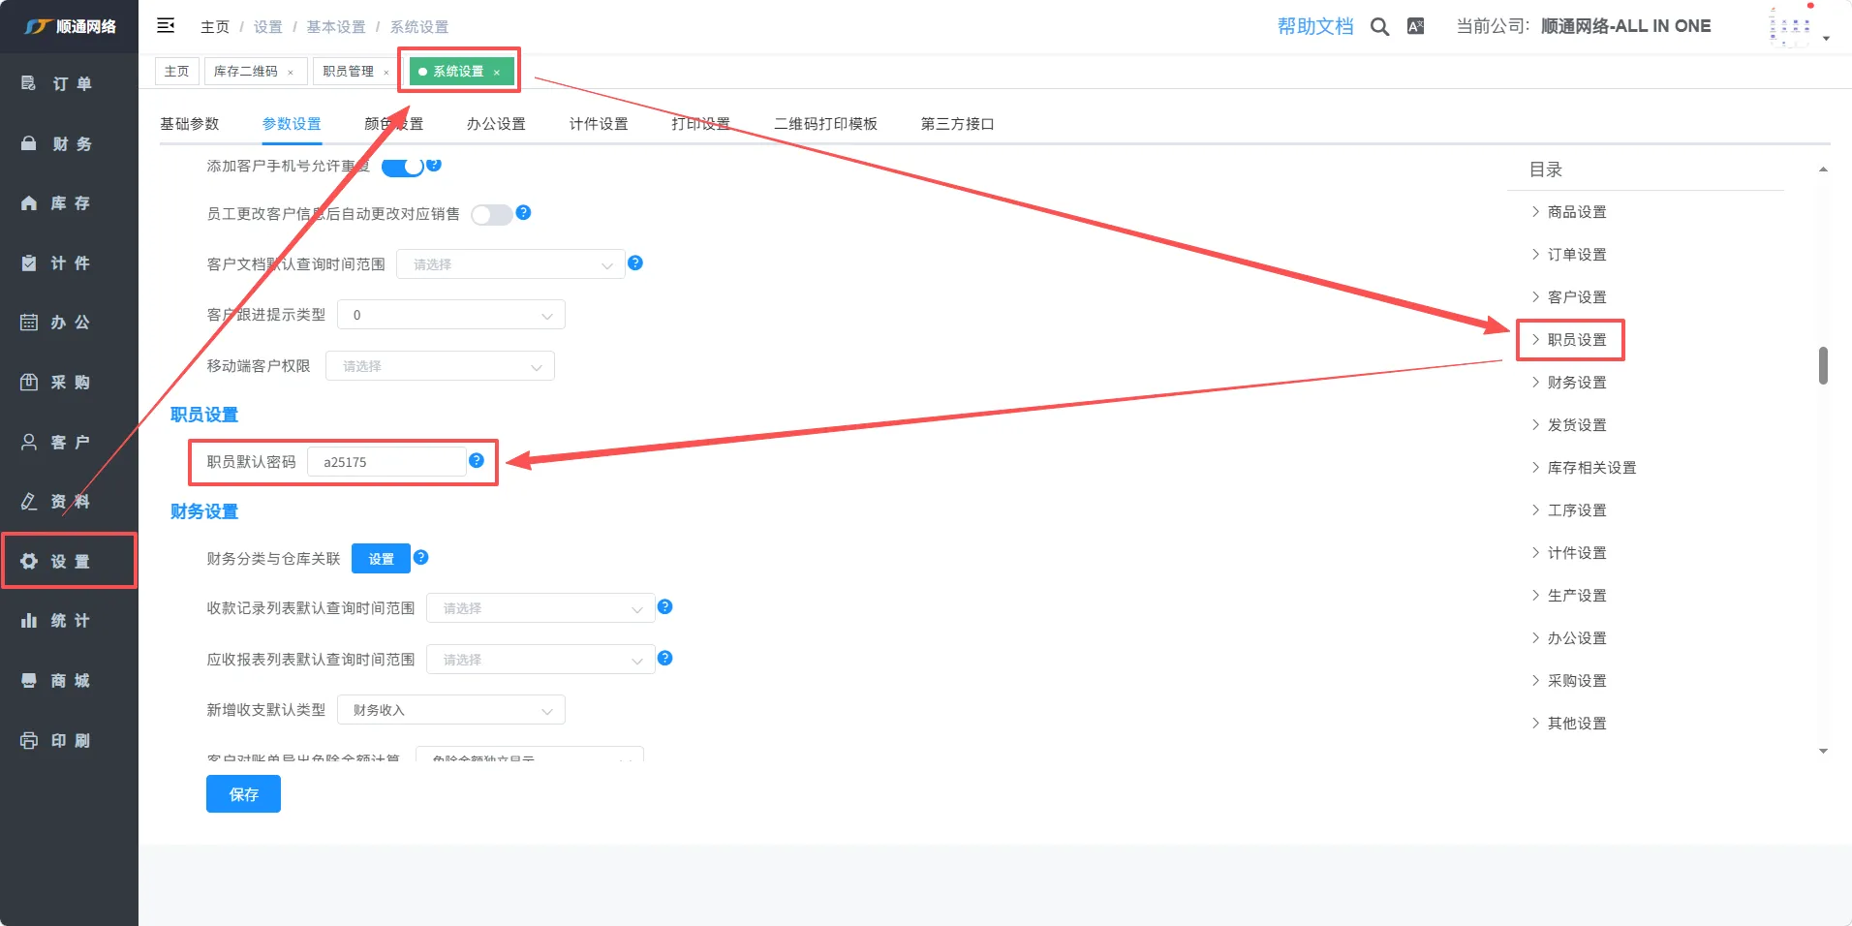Open the 帮助文档 link
The image size is (1852, 926).
(x=1314, y=26)
